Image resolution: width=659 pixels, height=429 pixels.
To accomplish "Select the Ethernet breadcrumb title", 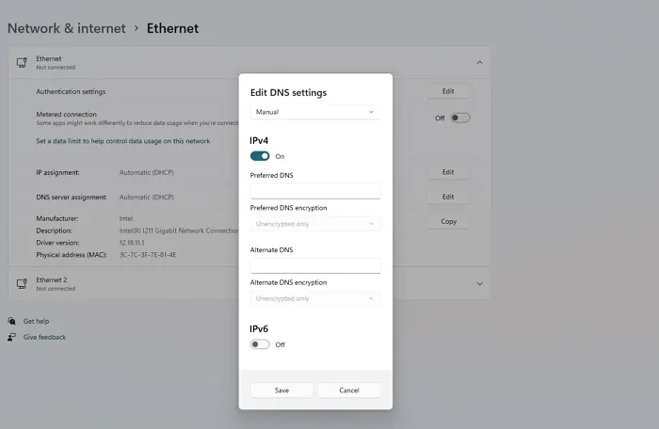I will tap(172, 28).
